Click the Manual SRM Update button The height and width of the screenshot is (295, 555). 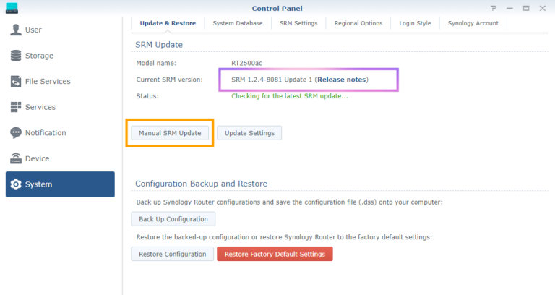point(170,133)
